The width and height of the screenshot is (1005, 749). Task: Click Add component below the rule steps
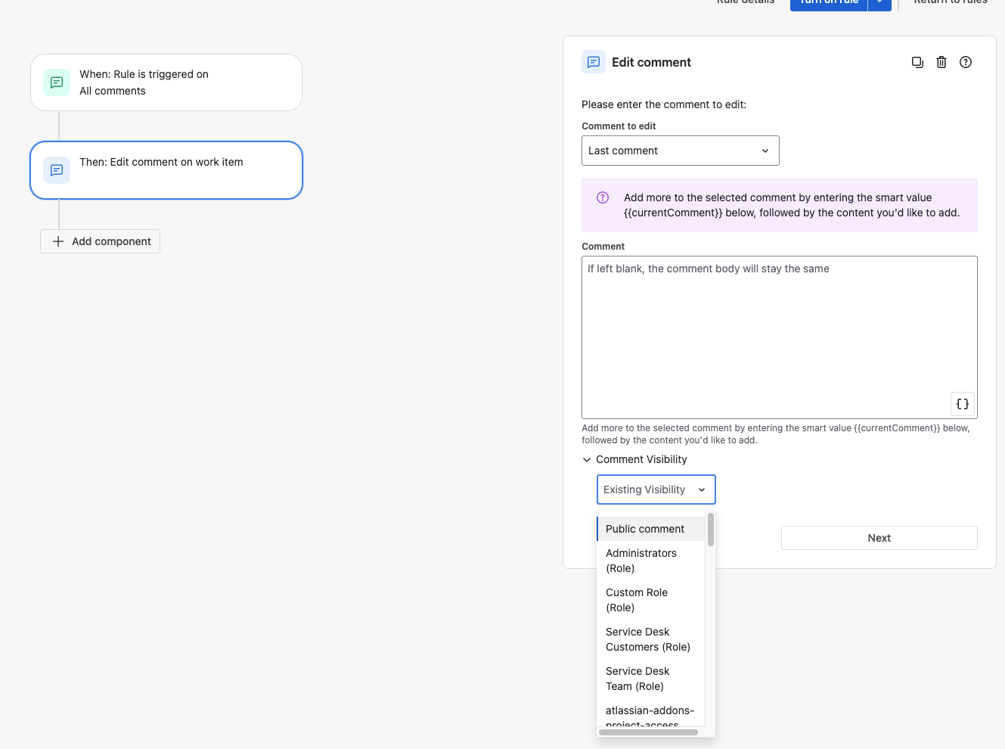click(x=100, y=241)
